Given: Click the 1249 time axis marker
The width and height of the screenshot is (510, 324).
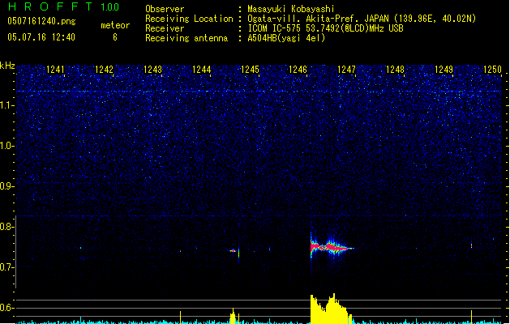Looking at the screenshot, I should coord(444,70).
